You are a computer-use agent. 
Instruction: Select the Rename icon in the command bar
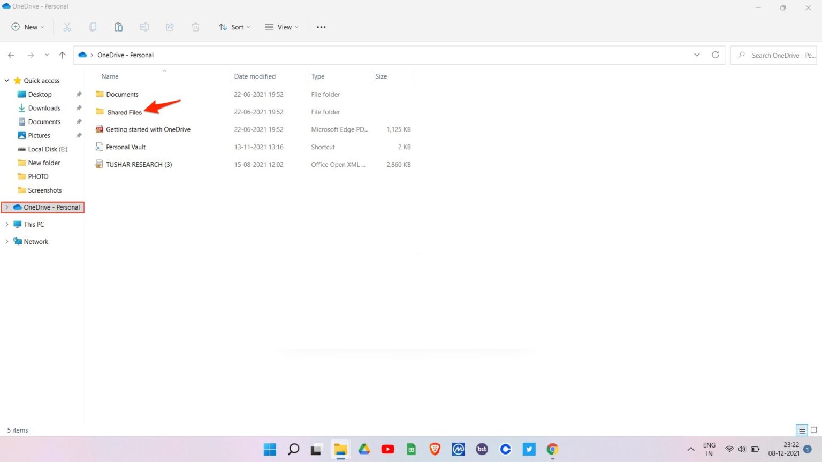(144, 27)
